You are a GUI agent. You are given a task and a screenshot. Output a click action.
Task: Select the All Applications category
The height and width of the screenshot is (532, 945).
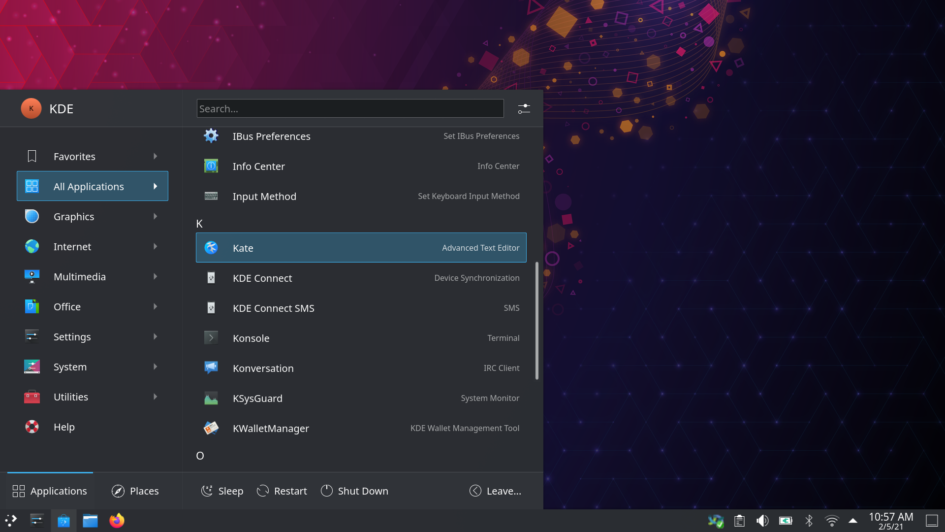[x=93, y=186]
